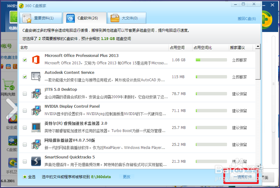Check the 英特尔睿频加速技术监视器 checkbox
280x188 pixels.
click(x=25, y=127)
